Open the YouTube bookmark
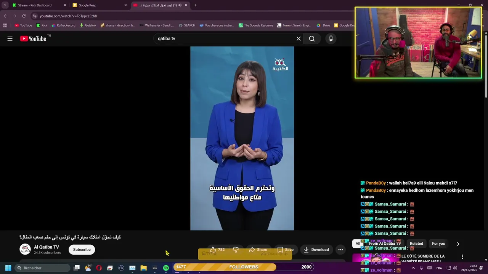Image resolution: width=488 pixels, height=274 pixels. [23, 25]
